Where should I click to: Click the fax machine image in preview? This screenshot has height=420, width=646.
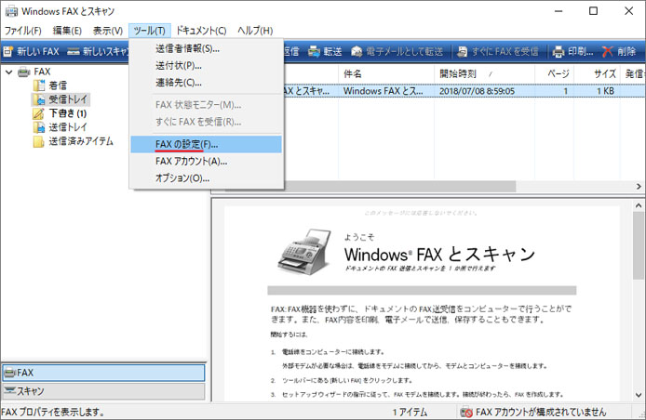point(305,252)
